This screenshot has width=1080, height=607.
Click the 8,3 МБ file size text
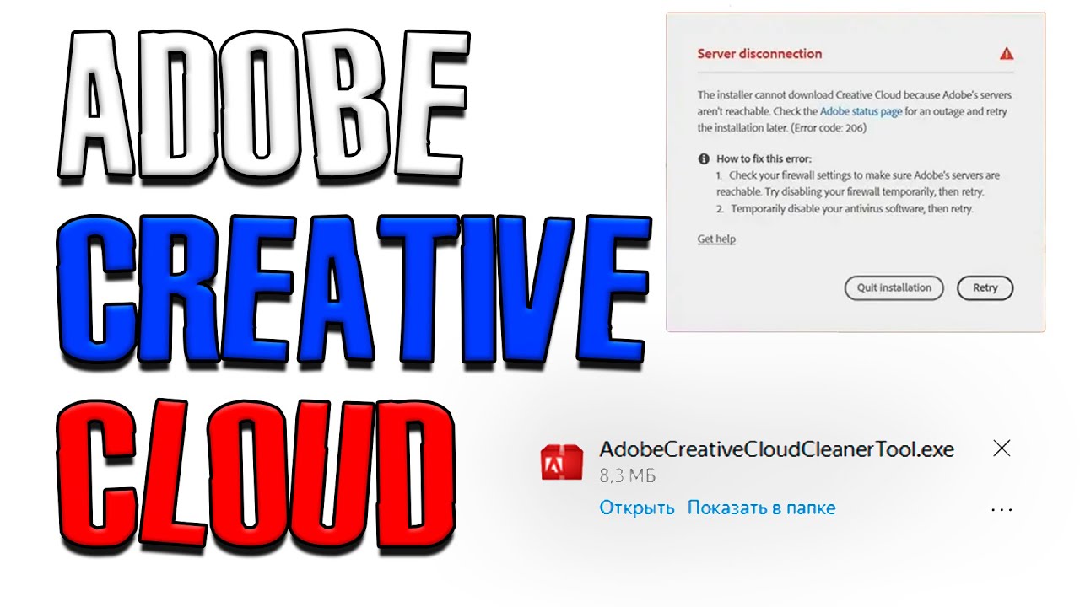(627, 476)
